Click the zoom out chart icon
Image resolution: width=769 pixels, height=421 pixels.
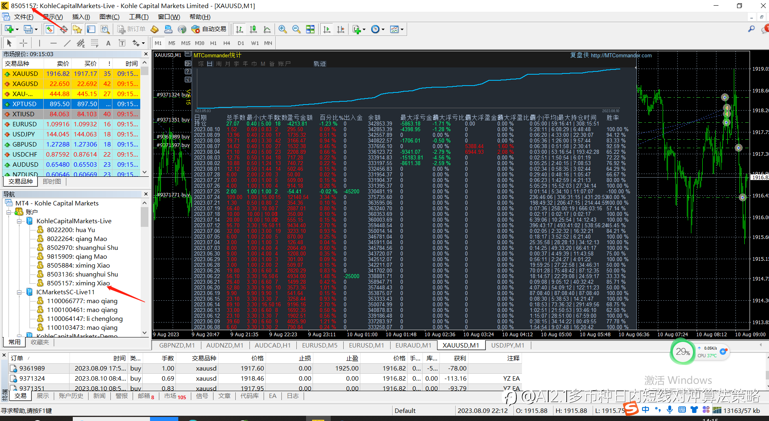pos(296,29)
